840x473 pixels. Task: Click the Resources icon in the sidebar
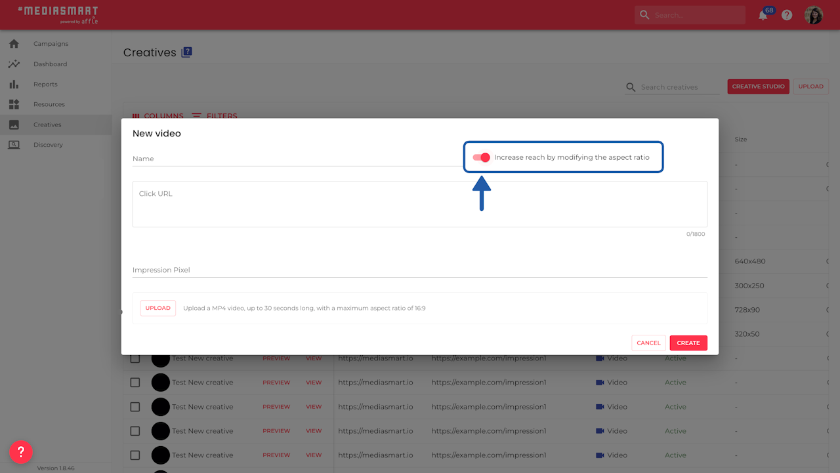pyautogui.click(x=14, y=104)
